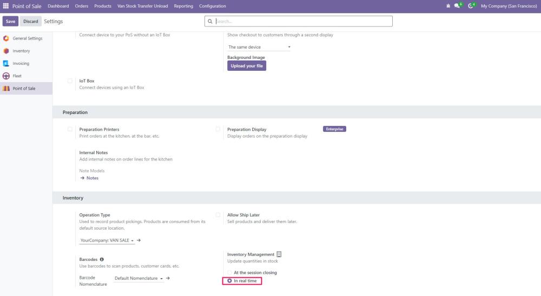The image size is (541, 296).
Task: Open the Default Nomenclature dropdown
Action: pyautogui.click(x=138, y=278)
